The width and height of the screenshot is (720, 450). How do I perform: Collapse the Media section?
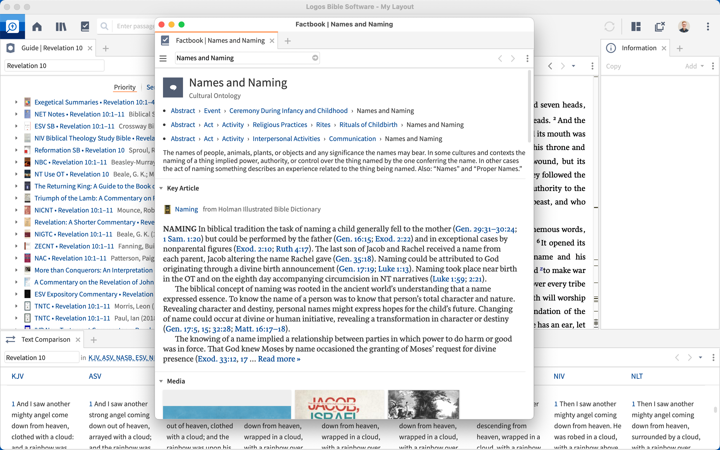161,381
